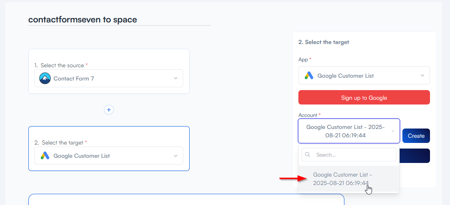This screenshot has height=205, width=450.
Task: Open the App dropdown chevron in right panel
Action: click(422, 76)
